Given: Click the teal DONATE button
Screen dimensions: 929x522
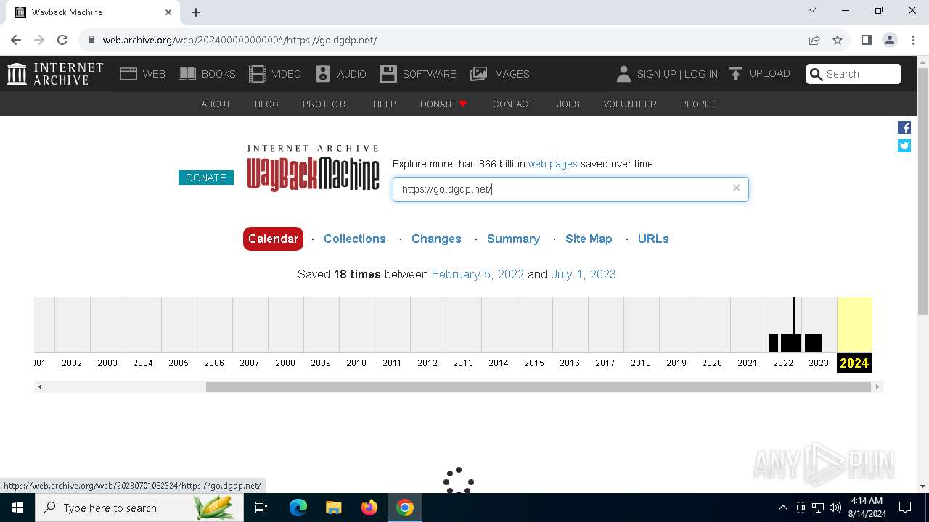Looking at the screenshot, I should tap(206, 178).
